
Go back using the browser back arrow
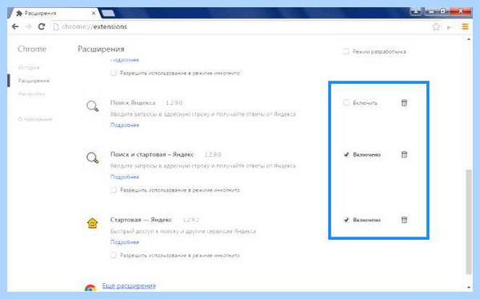[x=15, y=27]
